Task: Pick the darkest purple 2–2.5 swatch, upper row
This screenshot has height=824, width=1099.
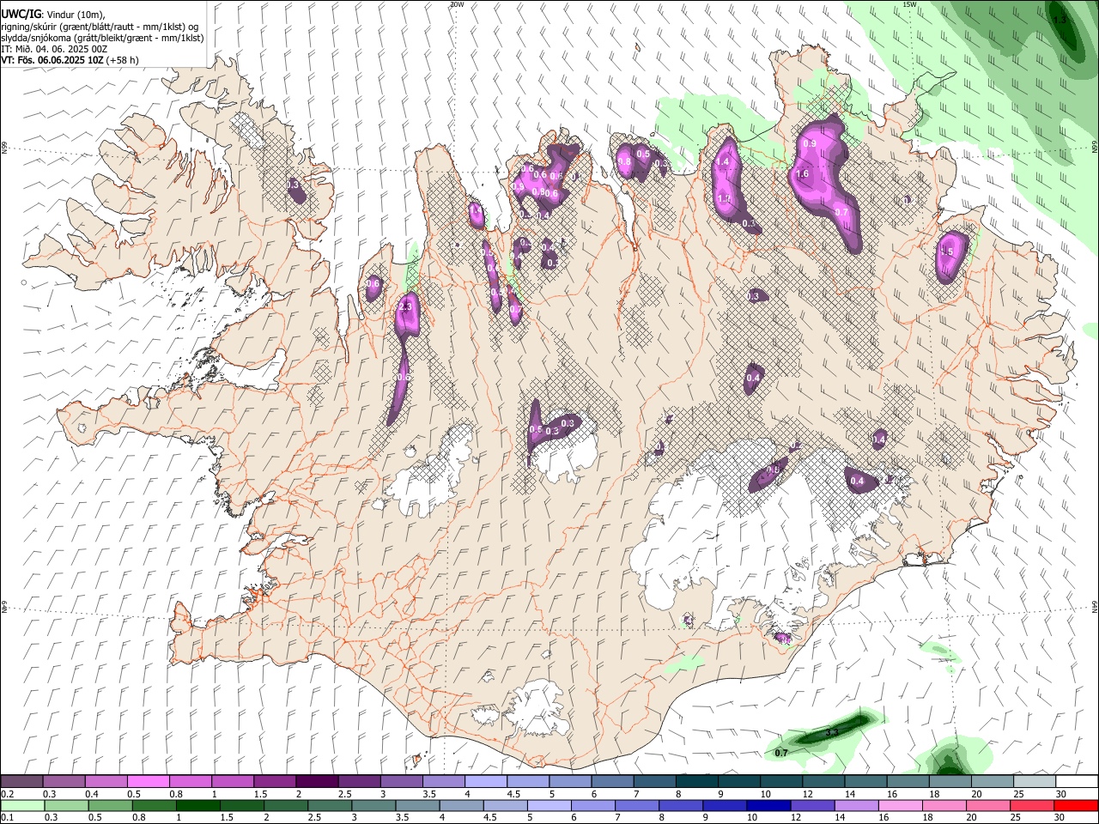Action: pos(316,782)
